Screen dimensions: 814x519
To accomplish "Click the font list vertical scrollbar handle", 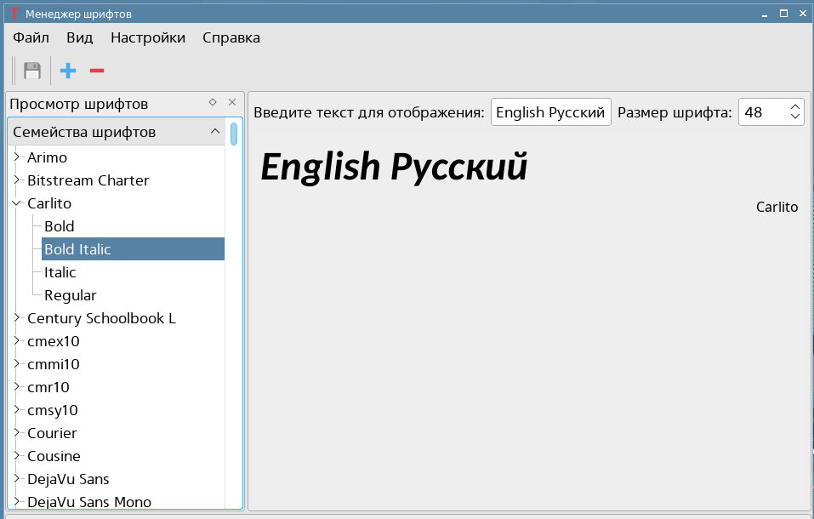I will (234, 134).
